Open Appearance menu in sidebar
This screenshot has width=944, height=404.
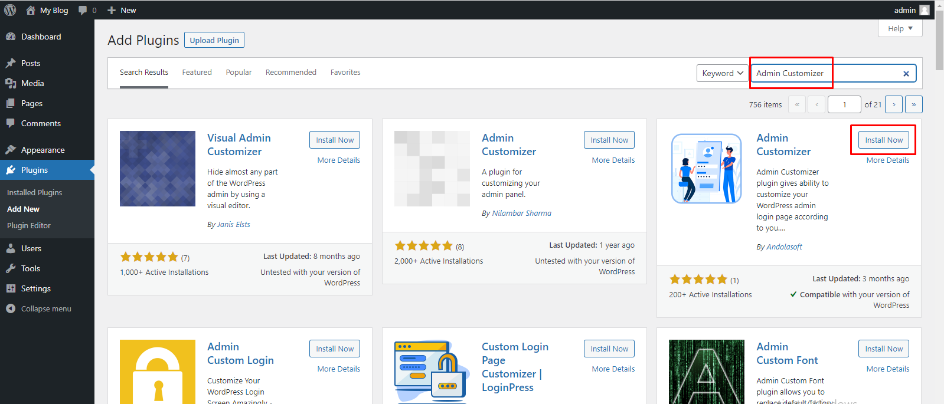[x=43, y=150]
